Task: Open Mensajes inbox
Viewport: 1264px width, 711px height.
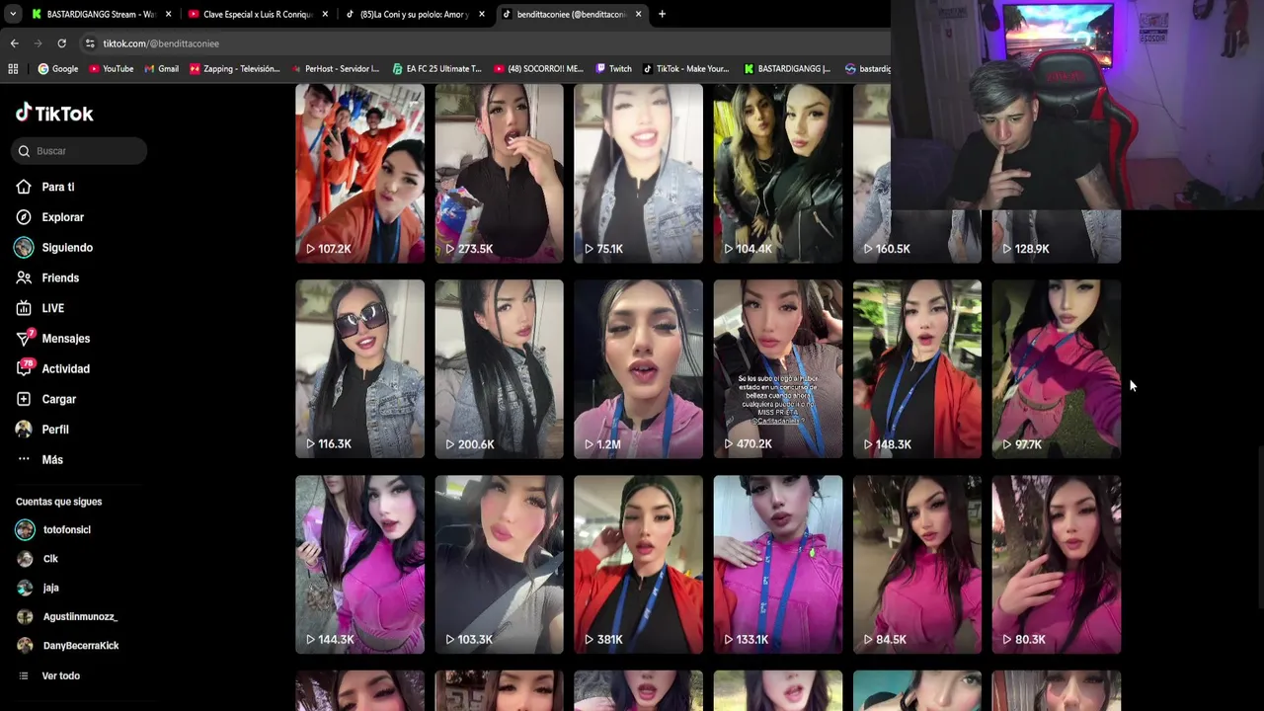Action: click(53, 339)
